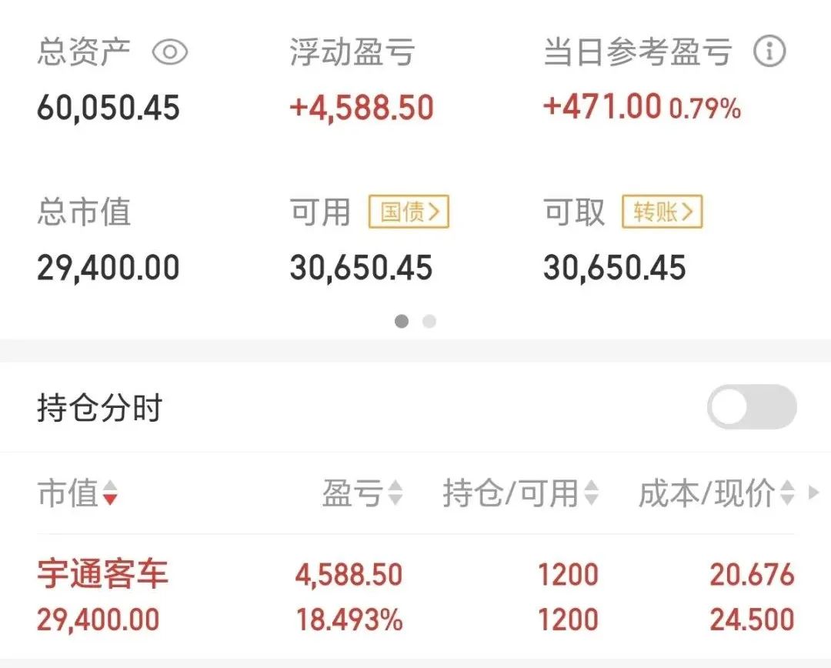Expand the 国债 shortcut via its chevron

click(436, 212)
